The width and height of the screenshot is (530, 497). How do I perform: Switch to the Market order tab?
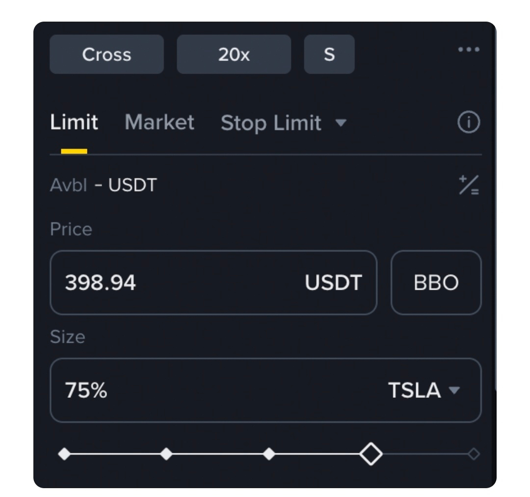[159, 122]
